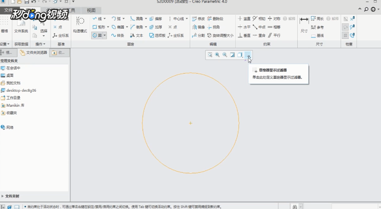Click the Divide (分割) tool
Viewport: 381px width, 209px height.
pos(198,35)
